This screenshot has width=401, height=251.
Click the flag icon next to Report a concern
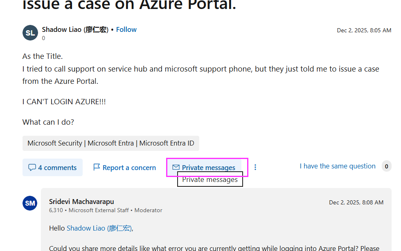click(x=97, y=167)
